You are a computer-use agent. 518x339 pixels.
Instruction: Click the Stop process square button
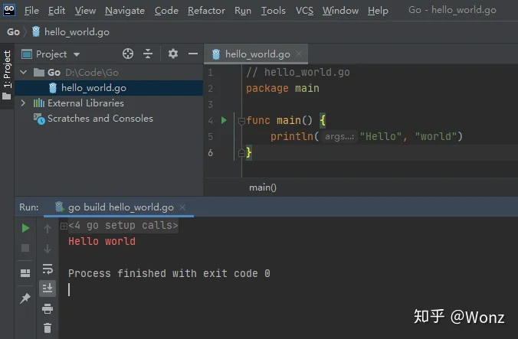(25, 248)
